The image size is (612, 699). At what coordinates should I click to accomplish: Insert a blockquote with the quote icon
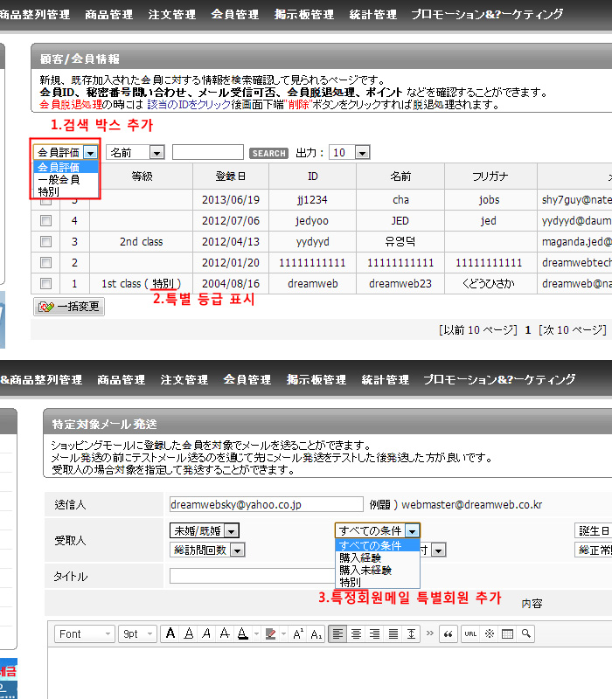(x=448, y=633)
